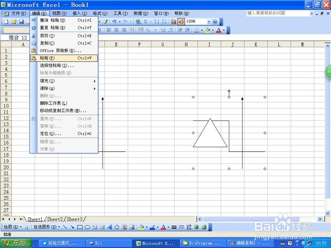
Task: Select 选择性粘贴(S) Paste Special entry
Action: (x=64, y=66)
